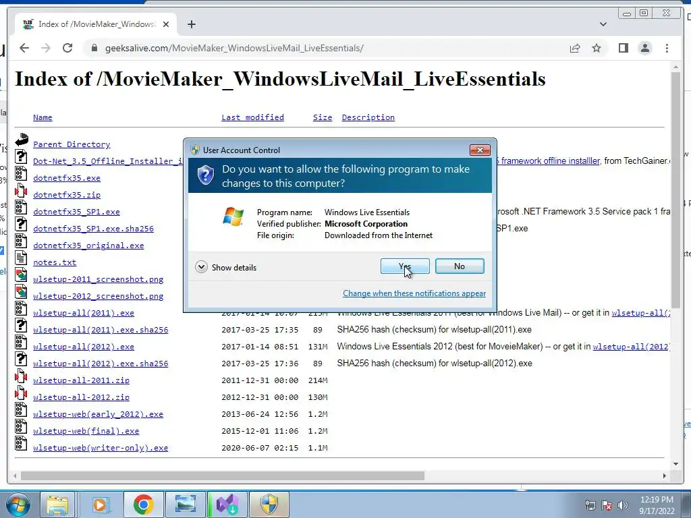Open wlsetup-all(2011).exe link
Viewport: 691px width, 518px height.
coord(83,313)
